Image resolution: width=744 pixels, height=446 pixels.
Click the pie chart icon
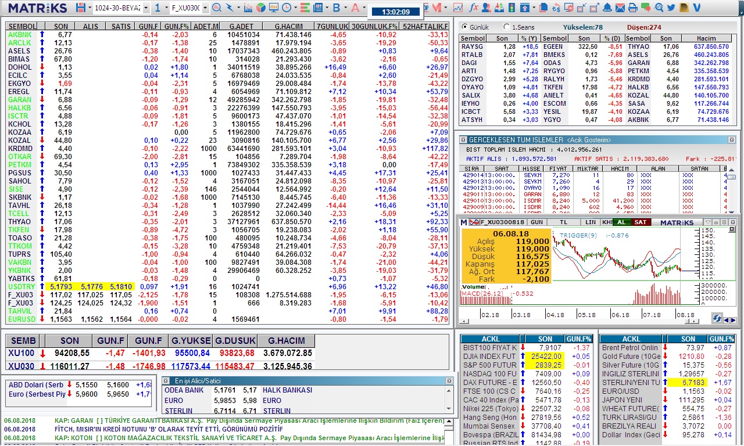(261, 8)
